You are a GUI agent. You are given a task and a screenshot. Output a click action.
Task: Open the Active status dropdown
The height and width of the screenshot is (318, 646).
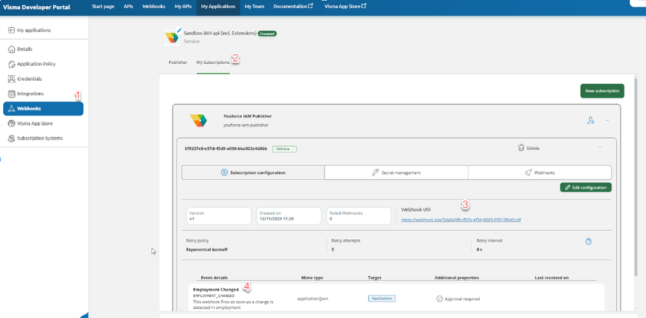284,148
